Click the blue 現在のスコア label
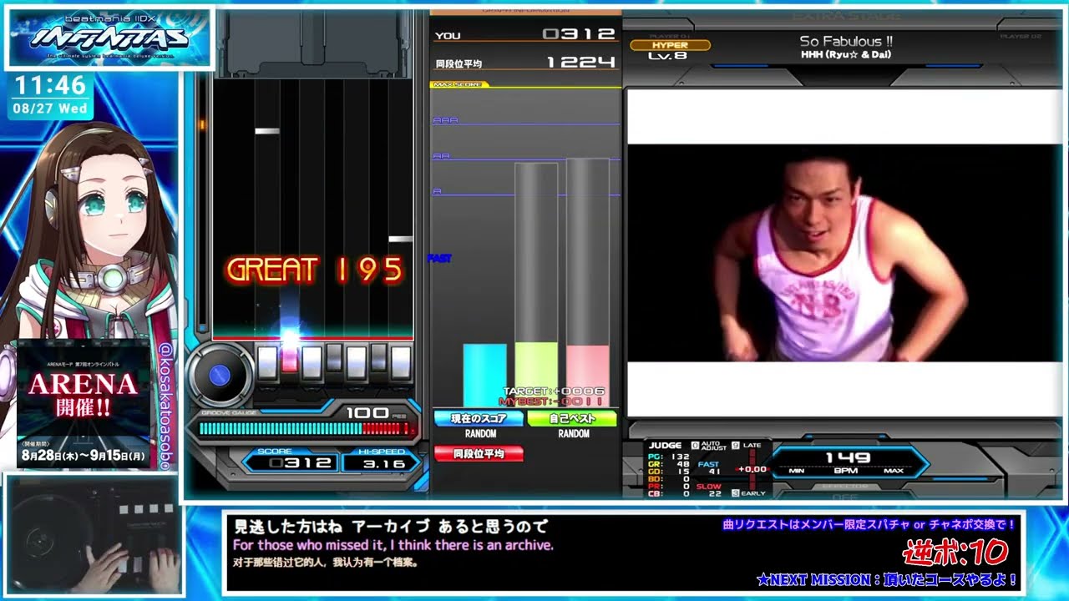 click(x=479, y=419)
